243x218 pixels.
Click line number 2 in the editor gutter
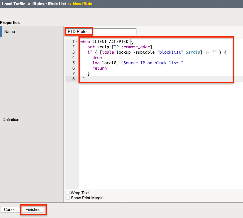pos(73,47)
